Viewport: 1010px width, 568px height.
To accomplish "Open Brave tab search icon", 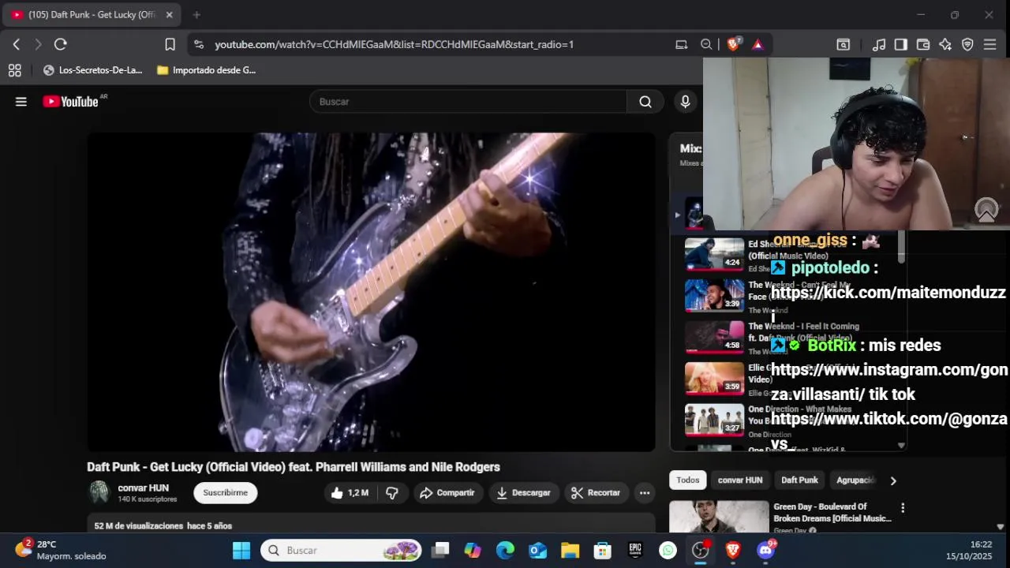I will click(x=843, y=44).
